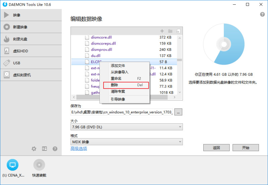Click the new folder icon in file list toolbar
This screenshot has width=268, height=185.
(170, 31)
